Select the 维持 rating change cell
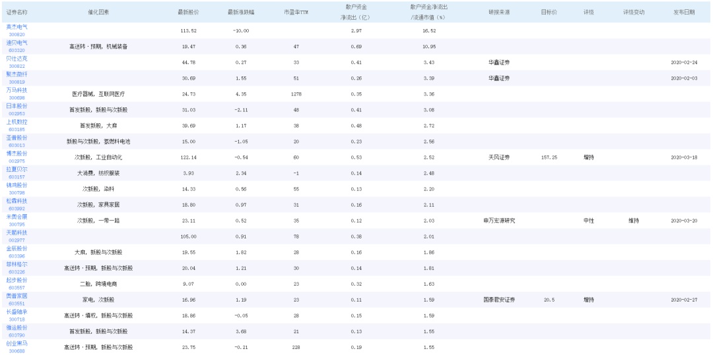 (634, 221)
